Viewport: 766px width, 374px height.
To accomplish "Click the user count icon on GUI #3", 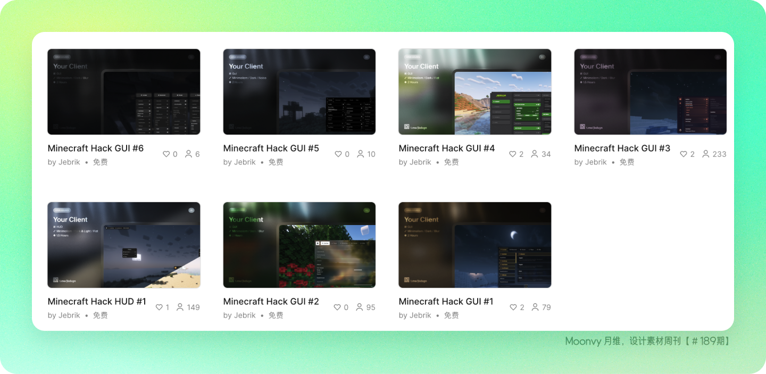I will coord(705,154).
